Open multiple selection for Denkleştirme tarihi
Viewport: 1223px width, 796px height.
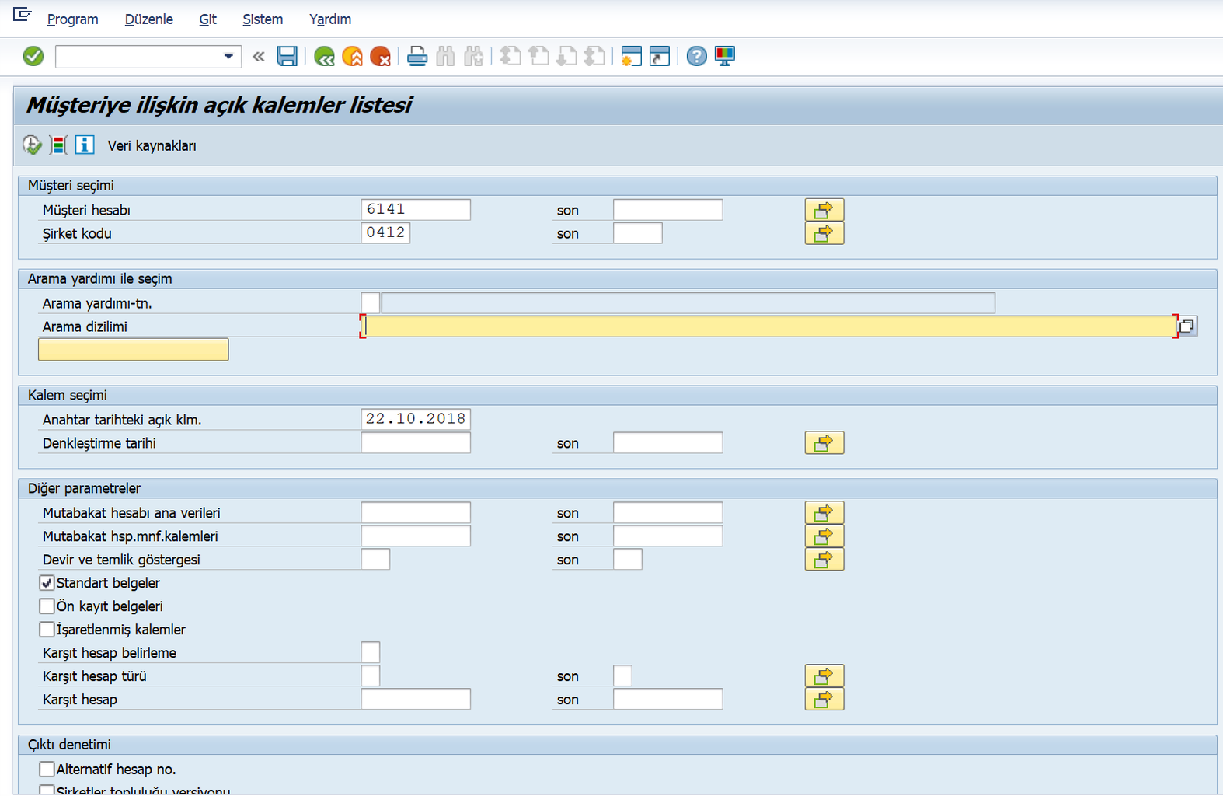pos(824,443)
